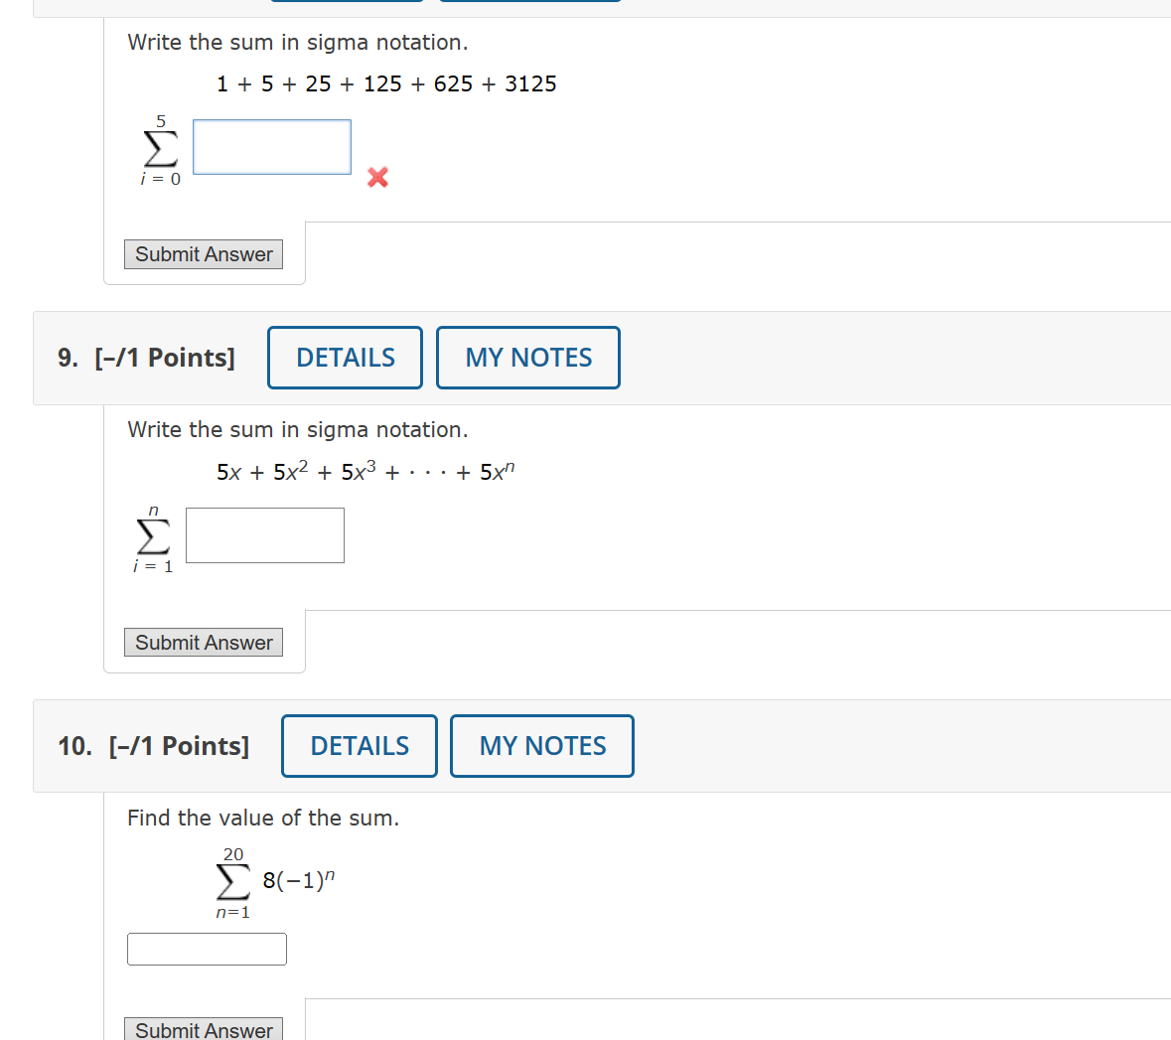Open DETAILS for problem 9
The height and width of the screenshot is (1040, 1171).
pos(345,357)
